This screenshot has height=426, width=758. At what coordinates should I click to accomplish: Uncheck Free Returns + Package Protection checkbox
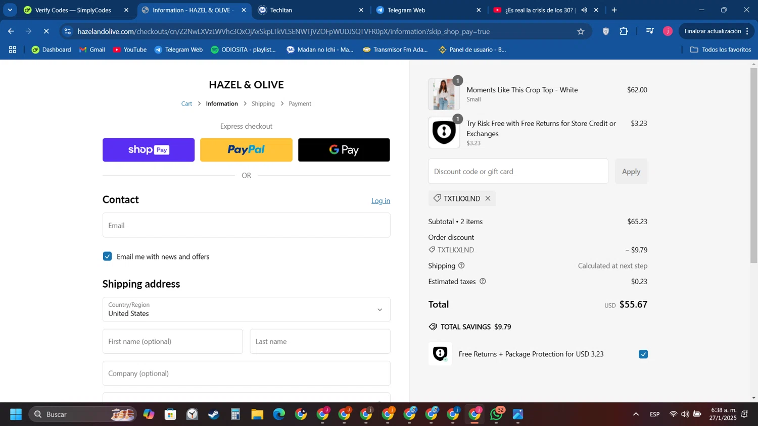[x=643, y=354]
